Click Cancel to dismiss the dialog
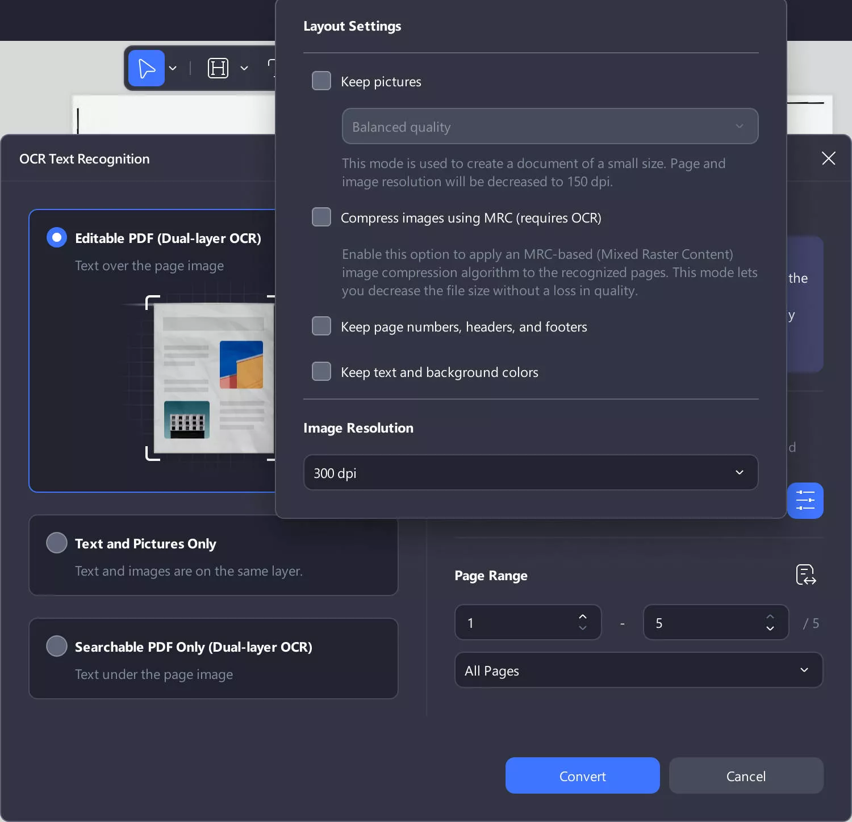852x822 pixels. pos(746,775)
